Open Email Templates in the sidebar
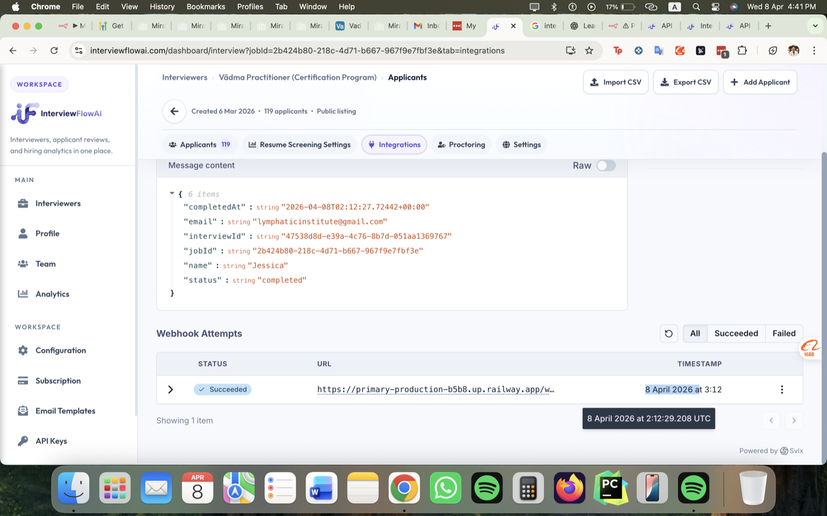The image size is (827, 516). coord(65,411)
